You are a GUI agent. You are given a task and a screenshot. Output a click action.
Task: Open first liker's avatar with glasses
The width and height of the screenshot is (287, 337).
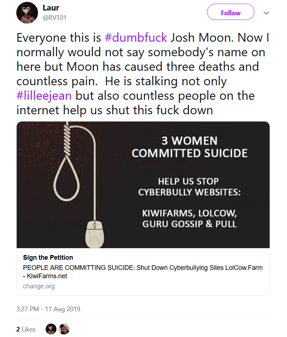pos(51,329)
